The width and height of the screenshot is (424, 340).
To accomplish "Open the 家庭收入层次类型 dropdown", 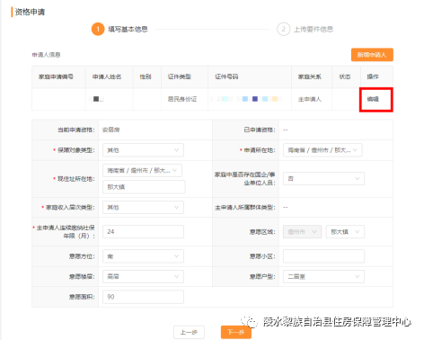I will click(x=143, y=207).
